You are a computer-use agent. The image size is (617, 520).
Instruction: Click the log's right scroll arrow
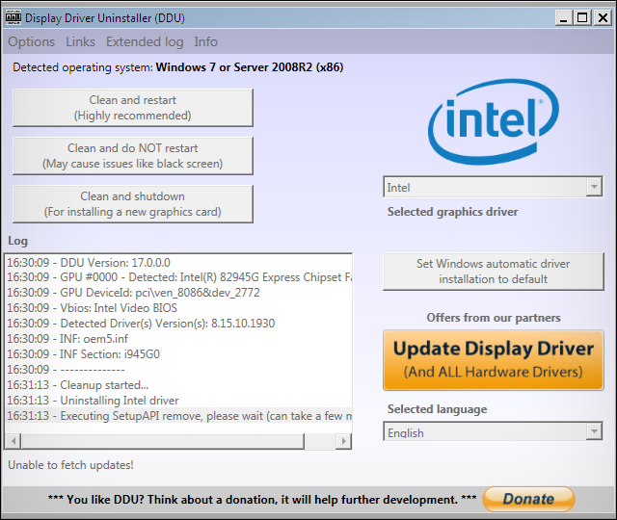(x=343, y=441)
